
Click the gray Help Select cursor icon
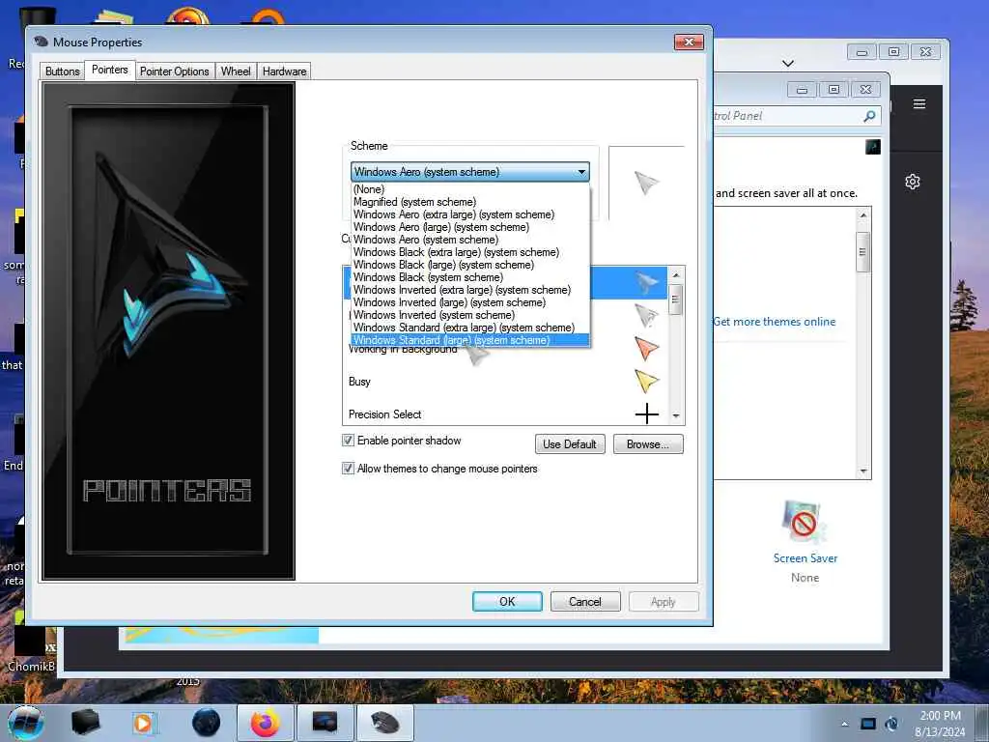click(x=646, y=315)
